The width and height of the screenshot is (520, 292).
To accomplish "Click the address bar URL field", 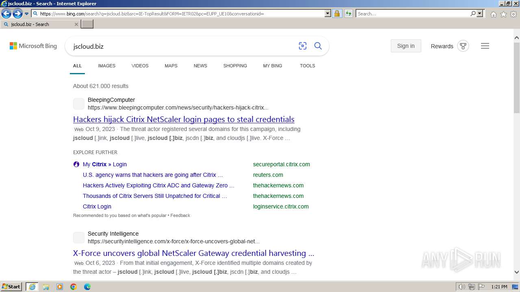I will (x=178, y=14).
